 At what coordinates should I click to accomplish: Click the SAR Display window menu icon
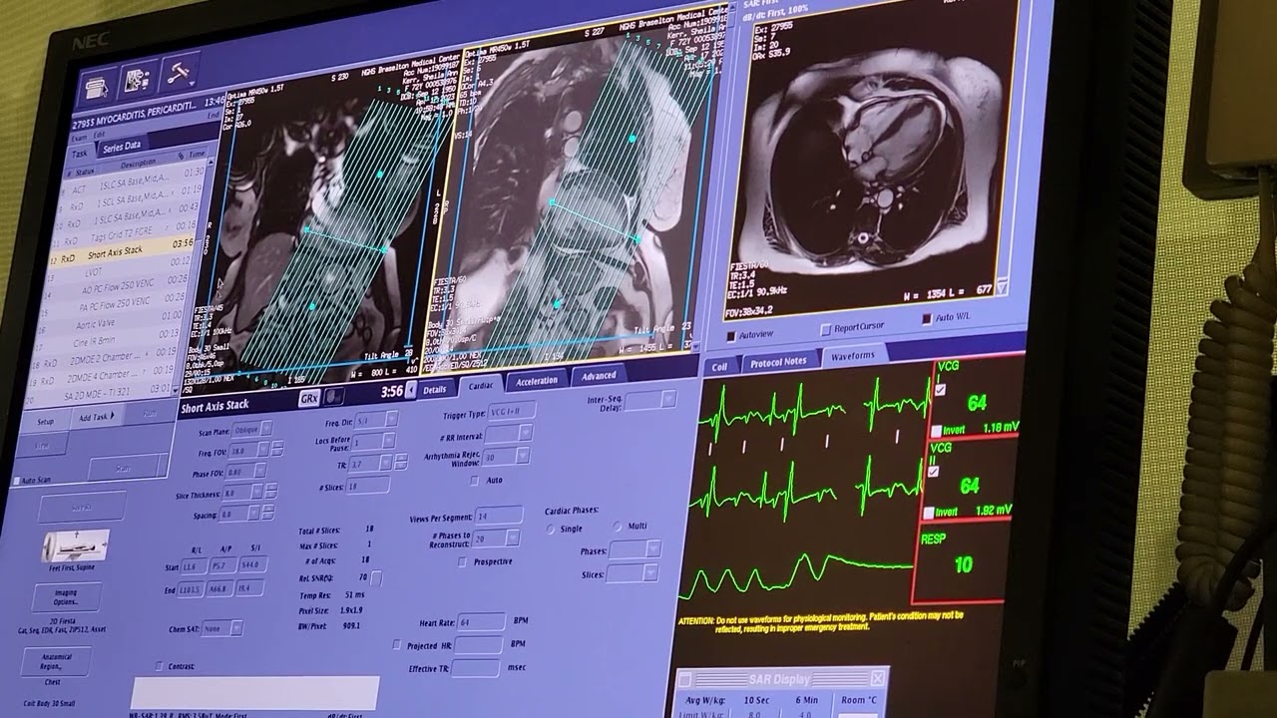coord(686,679)
